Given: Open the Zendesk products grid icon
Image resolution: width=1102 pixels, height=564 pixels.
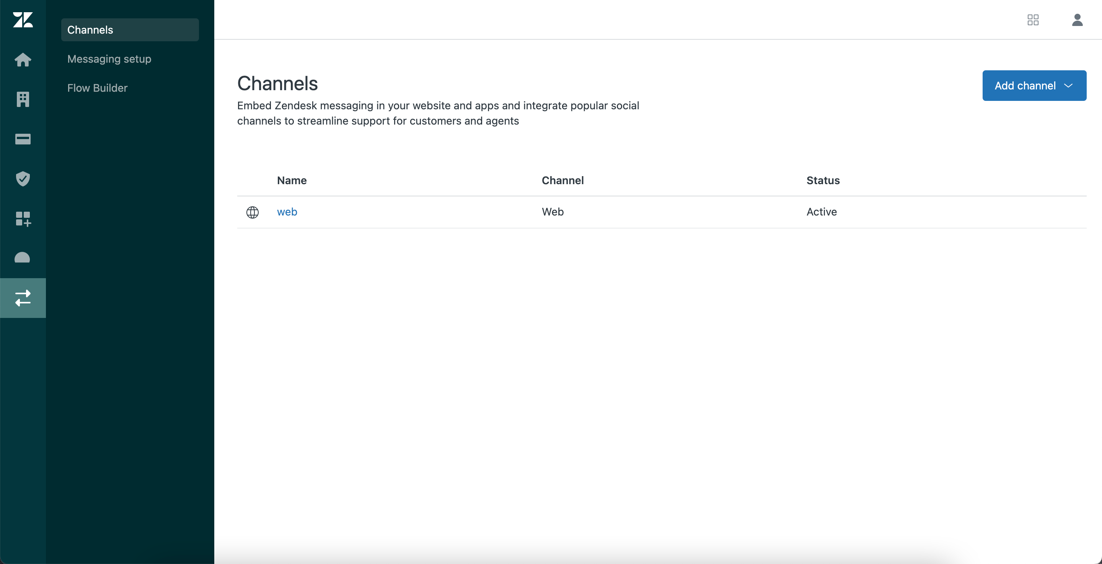Looking at the screenshot, I should (1033, 19).
